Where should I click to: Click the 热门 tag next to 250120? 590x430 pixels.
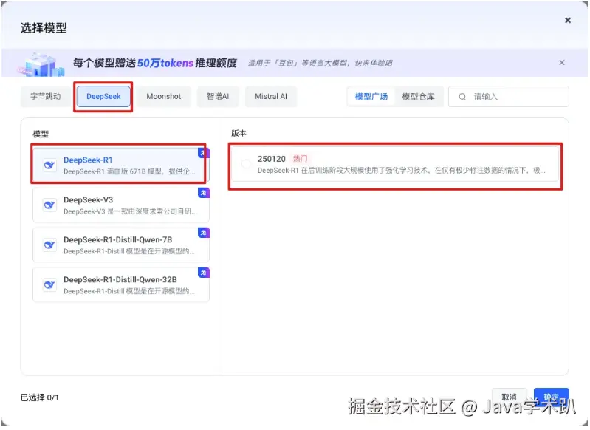pos(301,159)
